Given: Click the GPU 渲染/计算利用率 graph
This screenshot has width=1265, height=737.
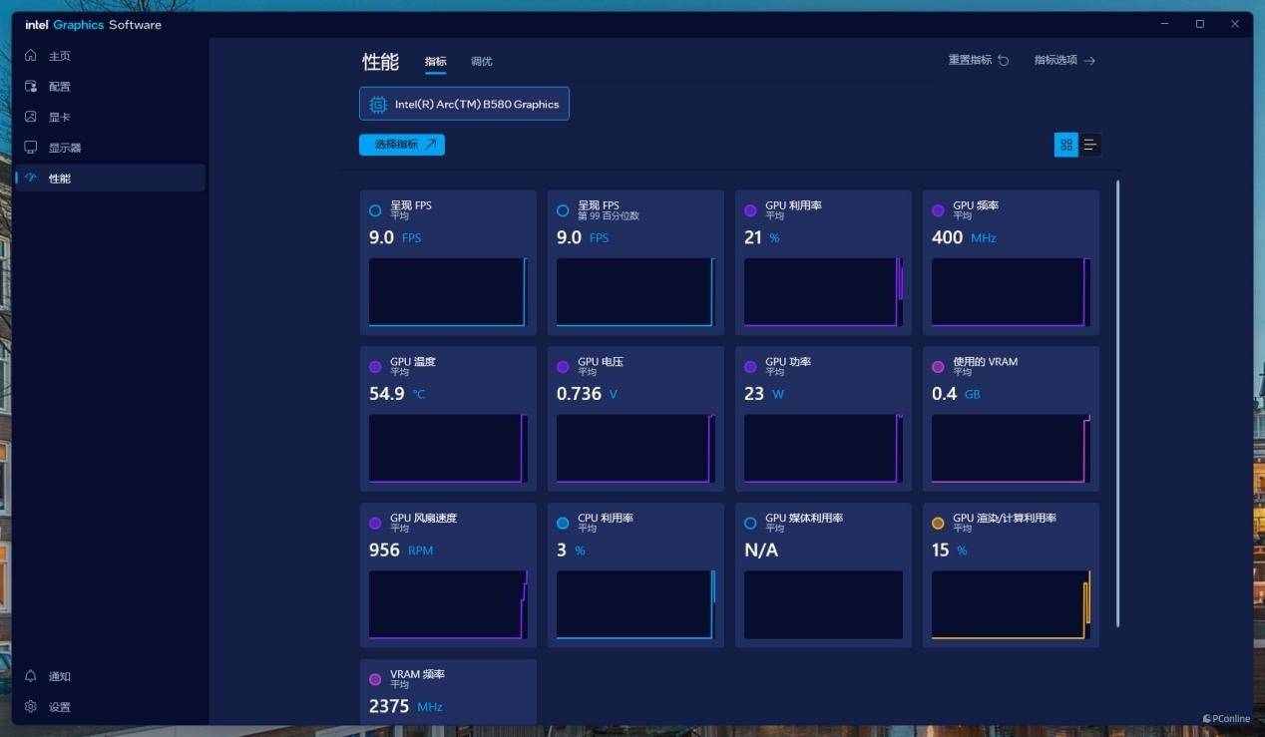Looking at the screenshot, I should point(1011,605).
